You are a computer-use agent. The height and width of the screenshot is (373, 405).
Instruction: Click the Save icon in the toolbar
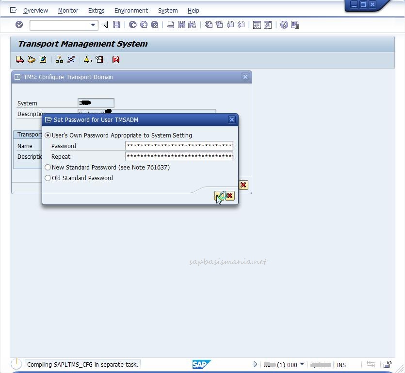pos(116,25)
